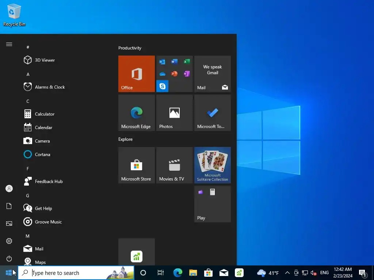Screen dimensions: 374x280
Task: Open the green chart app on taskbar
Action: pyautogui.click(x=239, y=273)
